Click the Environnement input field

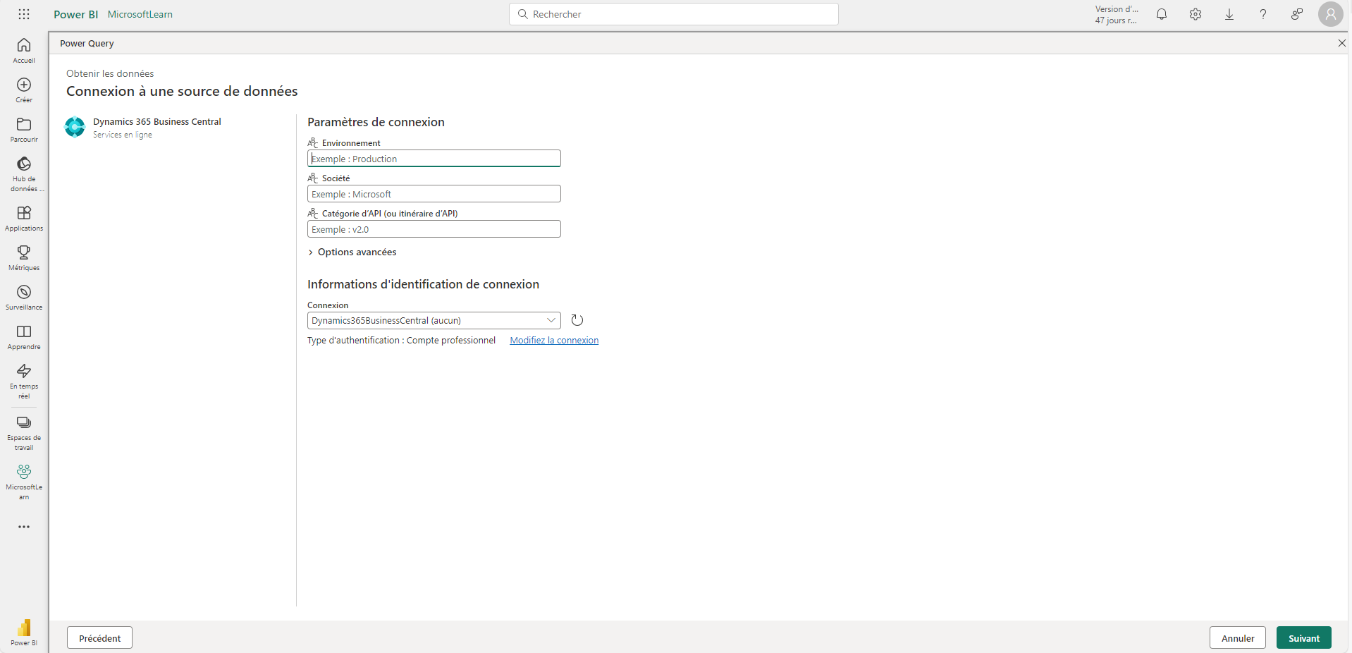[434, 159]
